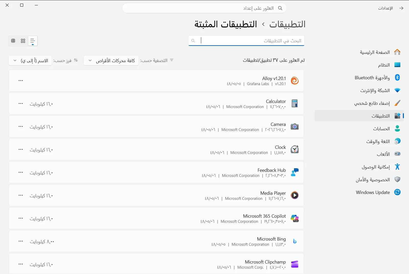Open more options for Clock

pyautogui.click(x=21, y=149)
